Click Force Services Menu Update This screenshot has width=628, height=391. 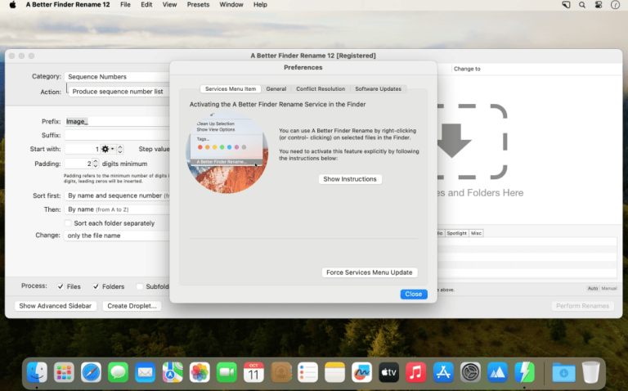(370, 272)
